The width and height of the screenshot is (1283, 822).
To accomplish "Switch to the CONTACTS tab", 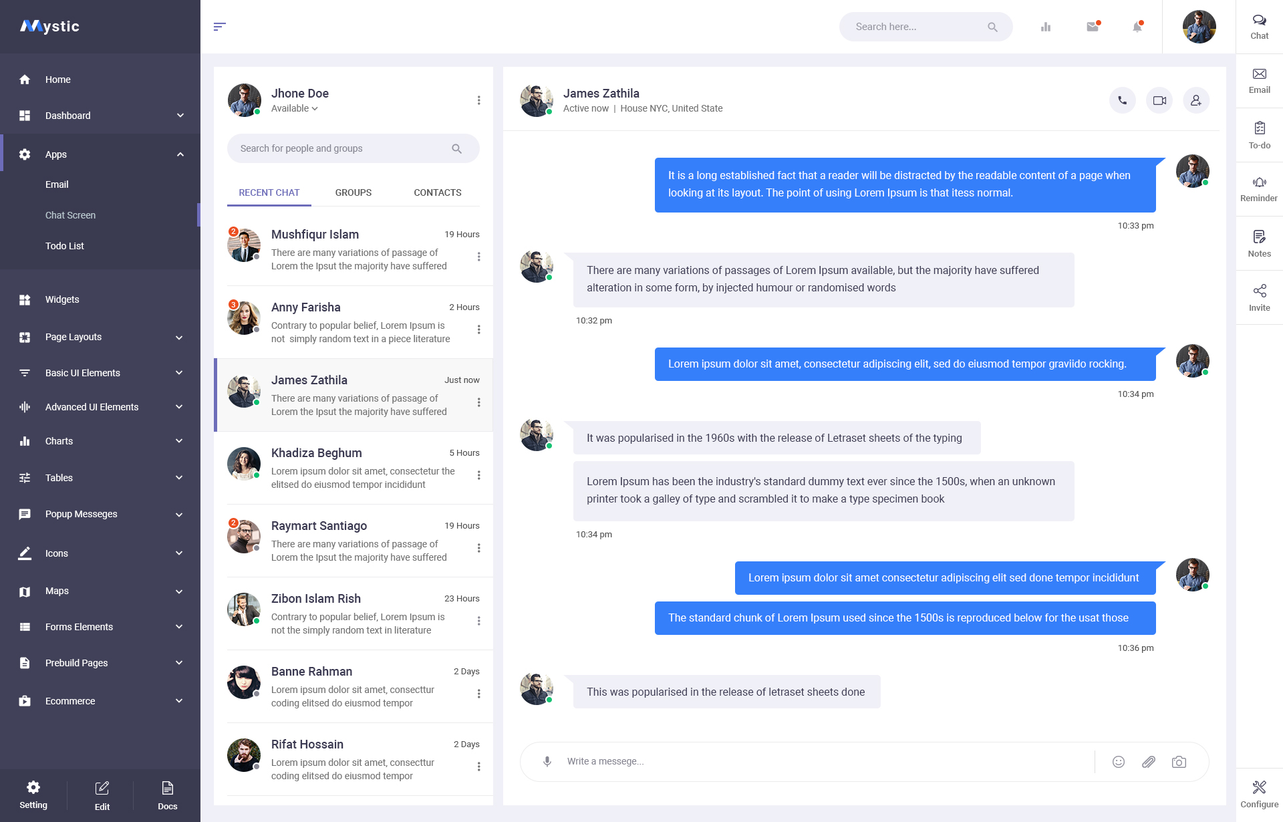I will pyautogui.click(x=438, y=192).
